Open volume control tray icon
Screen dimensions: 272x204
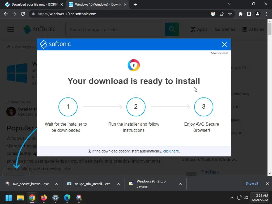(x=246, y=198)
